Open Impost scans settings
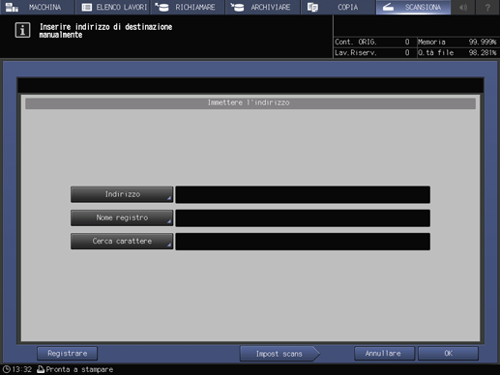 279,354
